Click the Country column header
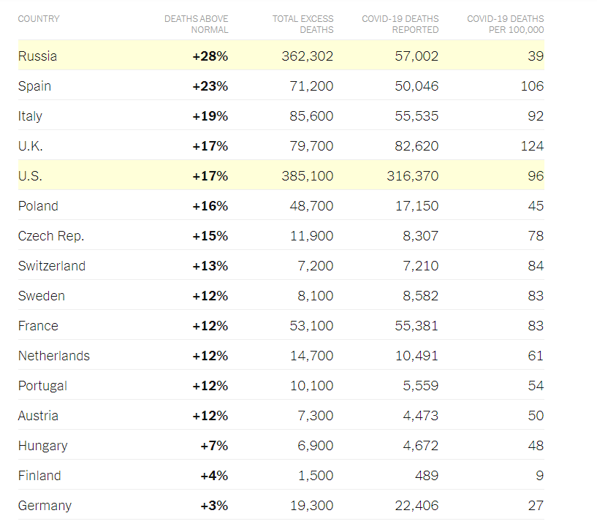This screenshot has width=597, height=524. click(39, 18)
